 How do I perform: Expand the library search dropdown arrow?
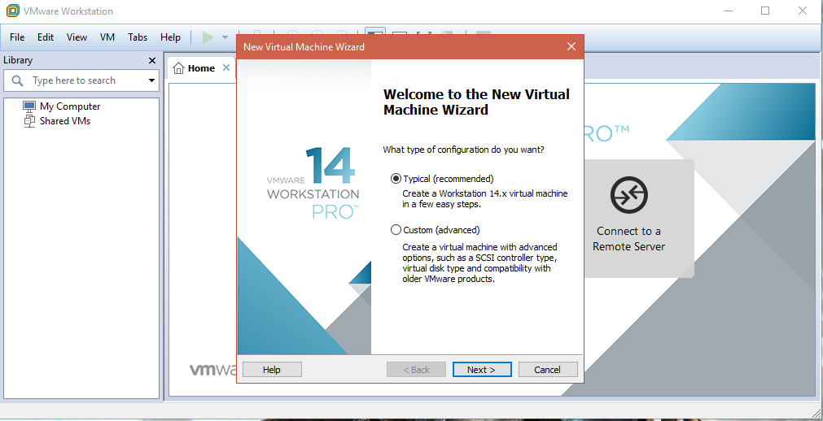click(151, 80)
